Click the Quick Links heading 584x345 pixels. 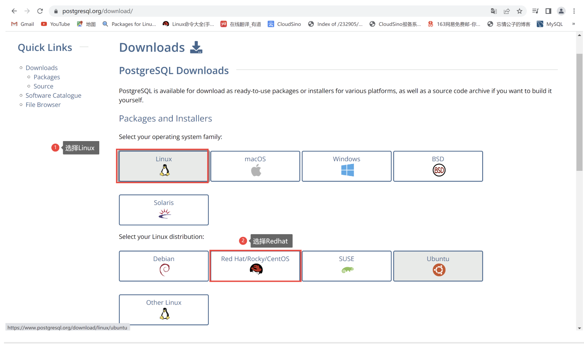tap(45, 48)
